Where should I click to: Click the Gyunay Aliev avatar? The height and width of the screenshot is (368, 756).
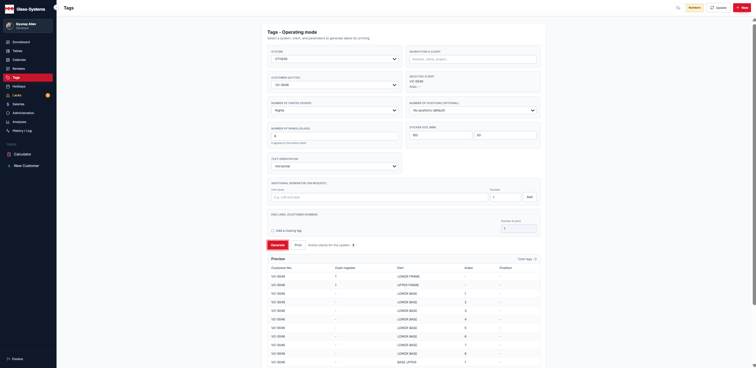click(x=10, y=26)
